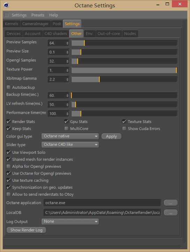
Task: Click the Cinema 4D logo in the title bar
Action: [x=6, y=5]
